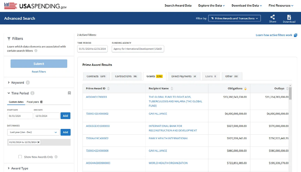Sort by Recipient Name arrows
Image resolution: width=301 pixels, height=172 pixels.
(172, 89)
